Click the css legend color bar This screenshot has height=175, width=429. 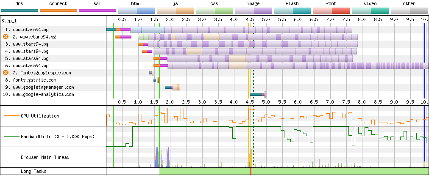point(214,11)
